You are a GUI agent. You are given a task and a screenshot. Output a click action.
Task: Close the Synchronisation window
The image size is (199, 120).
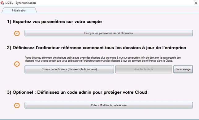point(196,3)
